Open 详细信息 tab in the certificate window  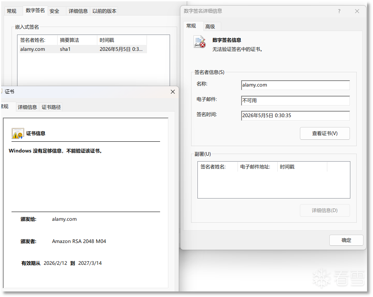pos(27,107)
